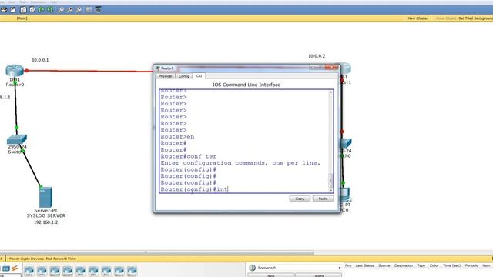
Task: Click the Copy toolbar icon
Action: (23, 10)
